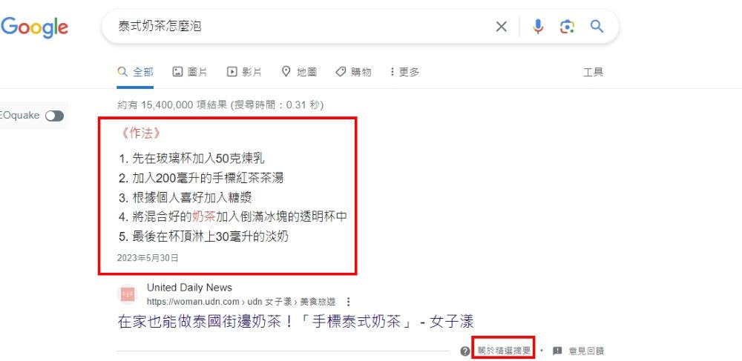Screen dimensions: 742x361
Task: Click the 關於精選摘要 link
Action: [x=504, y=351]
